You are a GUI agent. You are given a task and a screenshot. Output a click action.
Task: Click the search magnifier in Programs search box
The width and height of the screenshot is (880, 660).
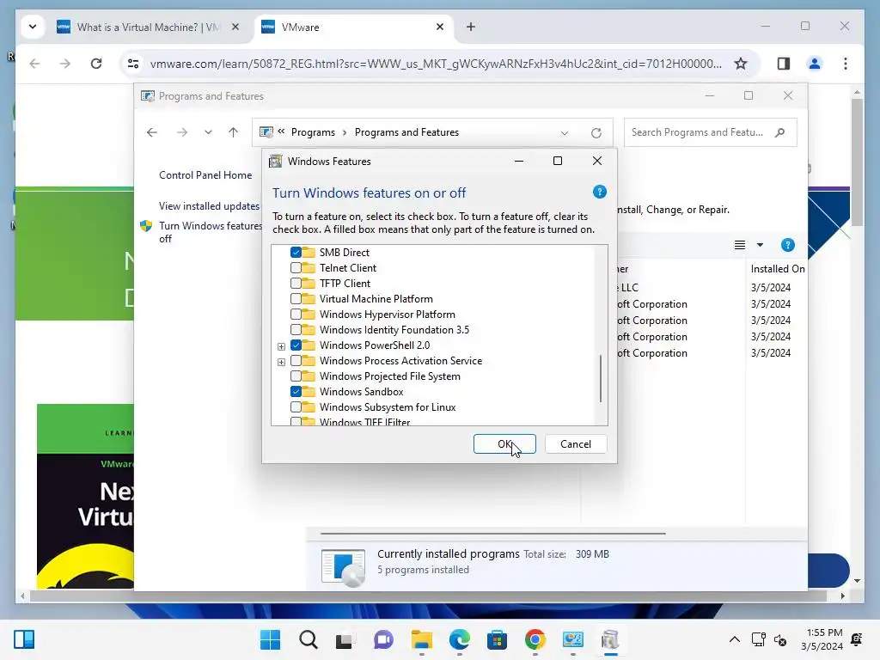(x=779, y=132)
